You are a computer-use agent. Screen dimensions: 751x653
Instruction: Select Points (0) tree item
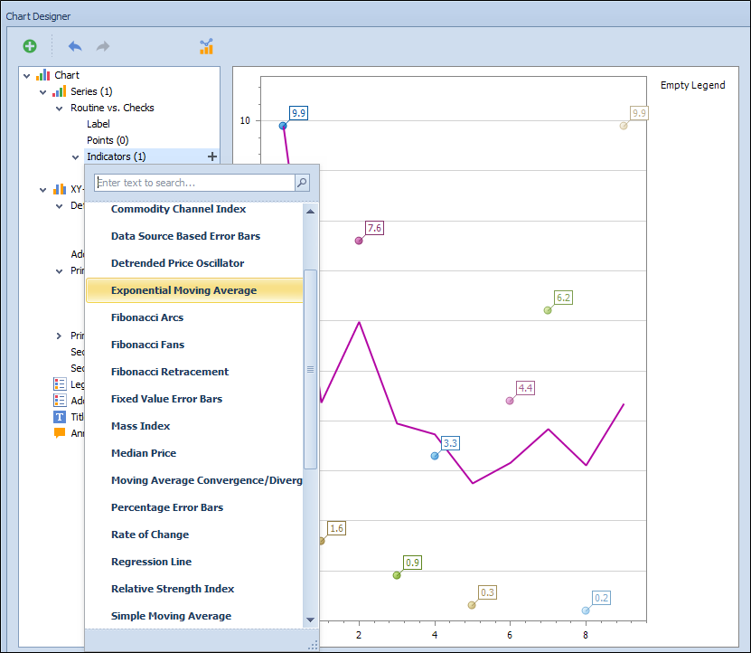point(108,140)
